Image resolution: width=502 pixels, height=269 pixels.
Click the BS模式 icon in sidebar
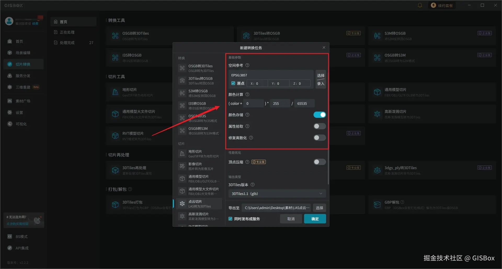click(x=10, y=236)
